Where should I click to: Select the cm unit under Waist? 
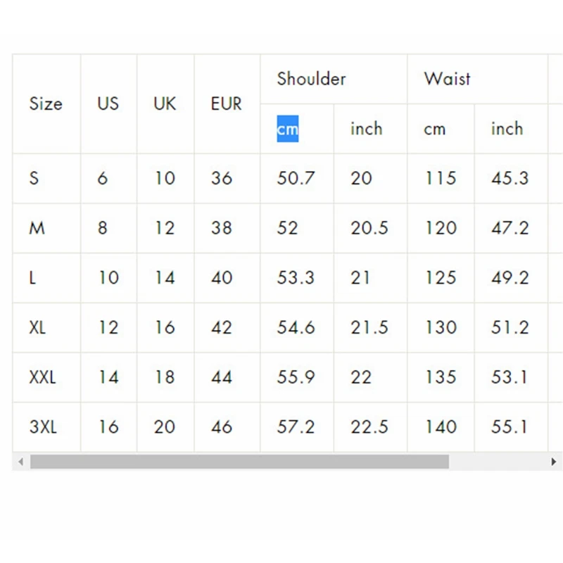pos(434,129)
